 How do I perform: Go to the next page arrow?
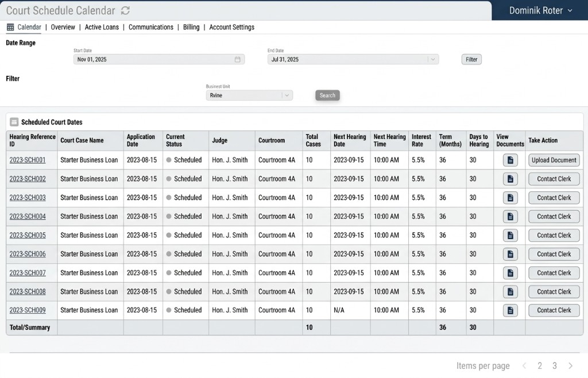point(570,365)
